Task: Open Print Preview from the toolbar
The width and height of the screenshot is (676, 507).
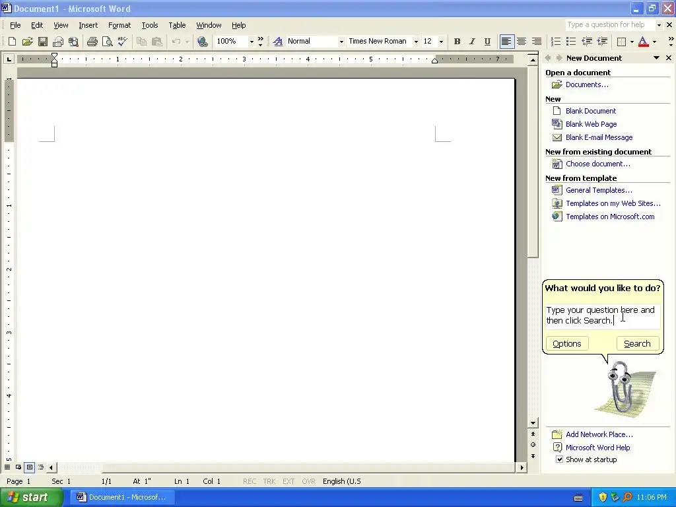Action: [108, 42]
